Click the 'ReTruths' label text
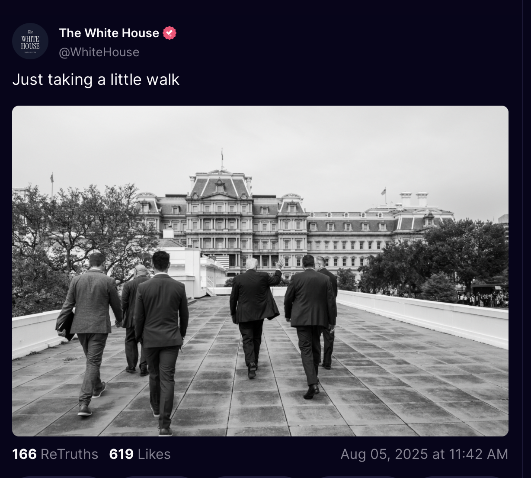Image resolution: width=531 pixels, height=478 pixels. coord(70,454)
